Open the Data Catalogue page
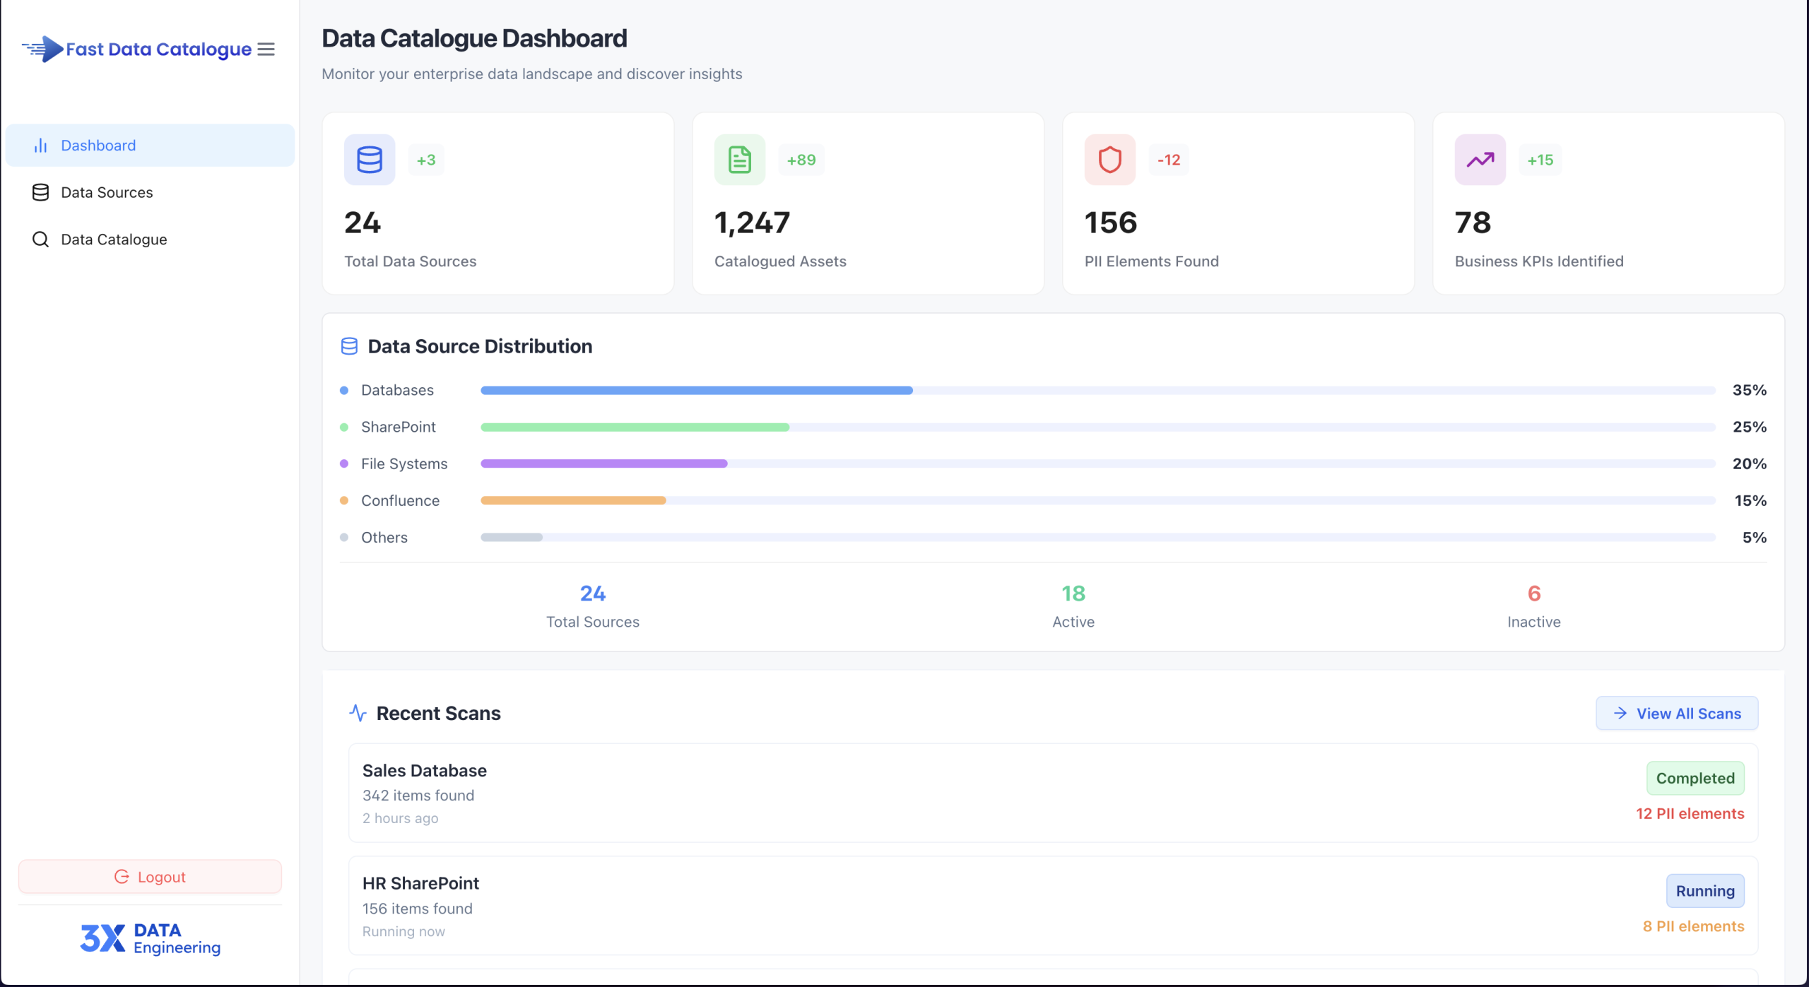The image size is (1809, 987). coord(113,239)
